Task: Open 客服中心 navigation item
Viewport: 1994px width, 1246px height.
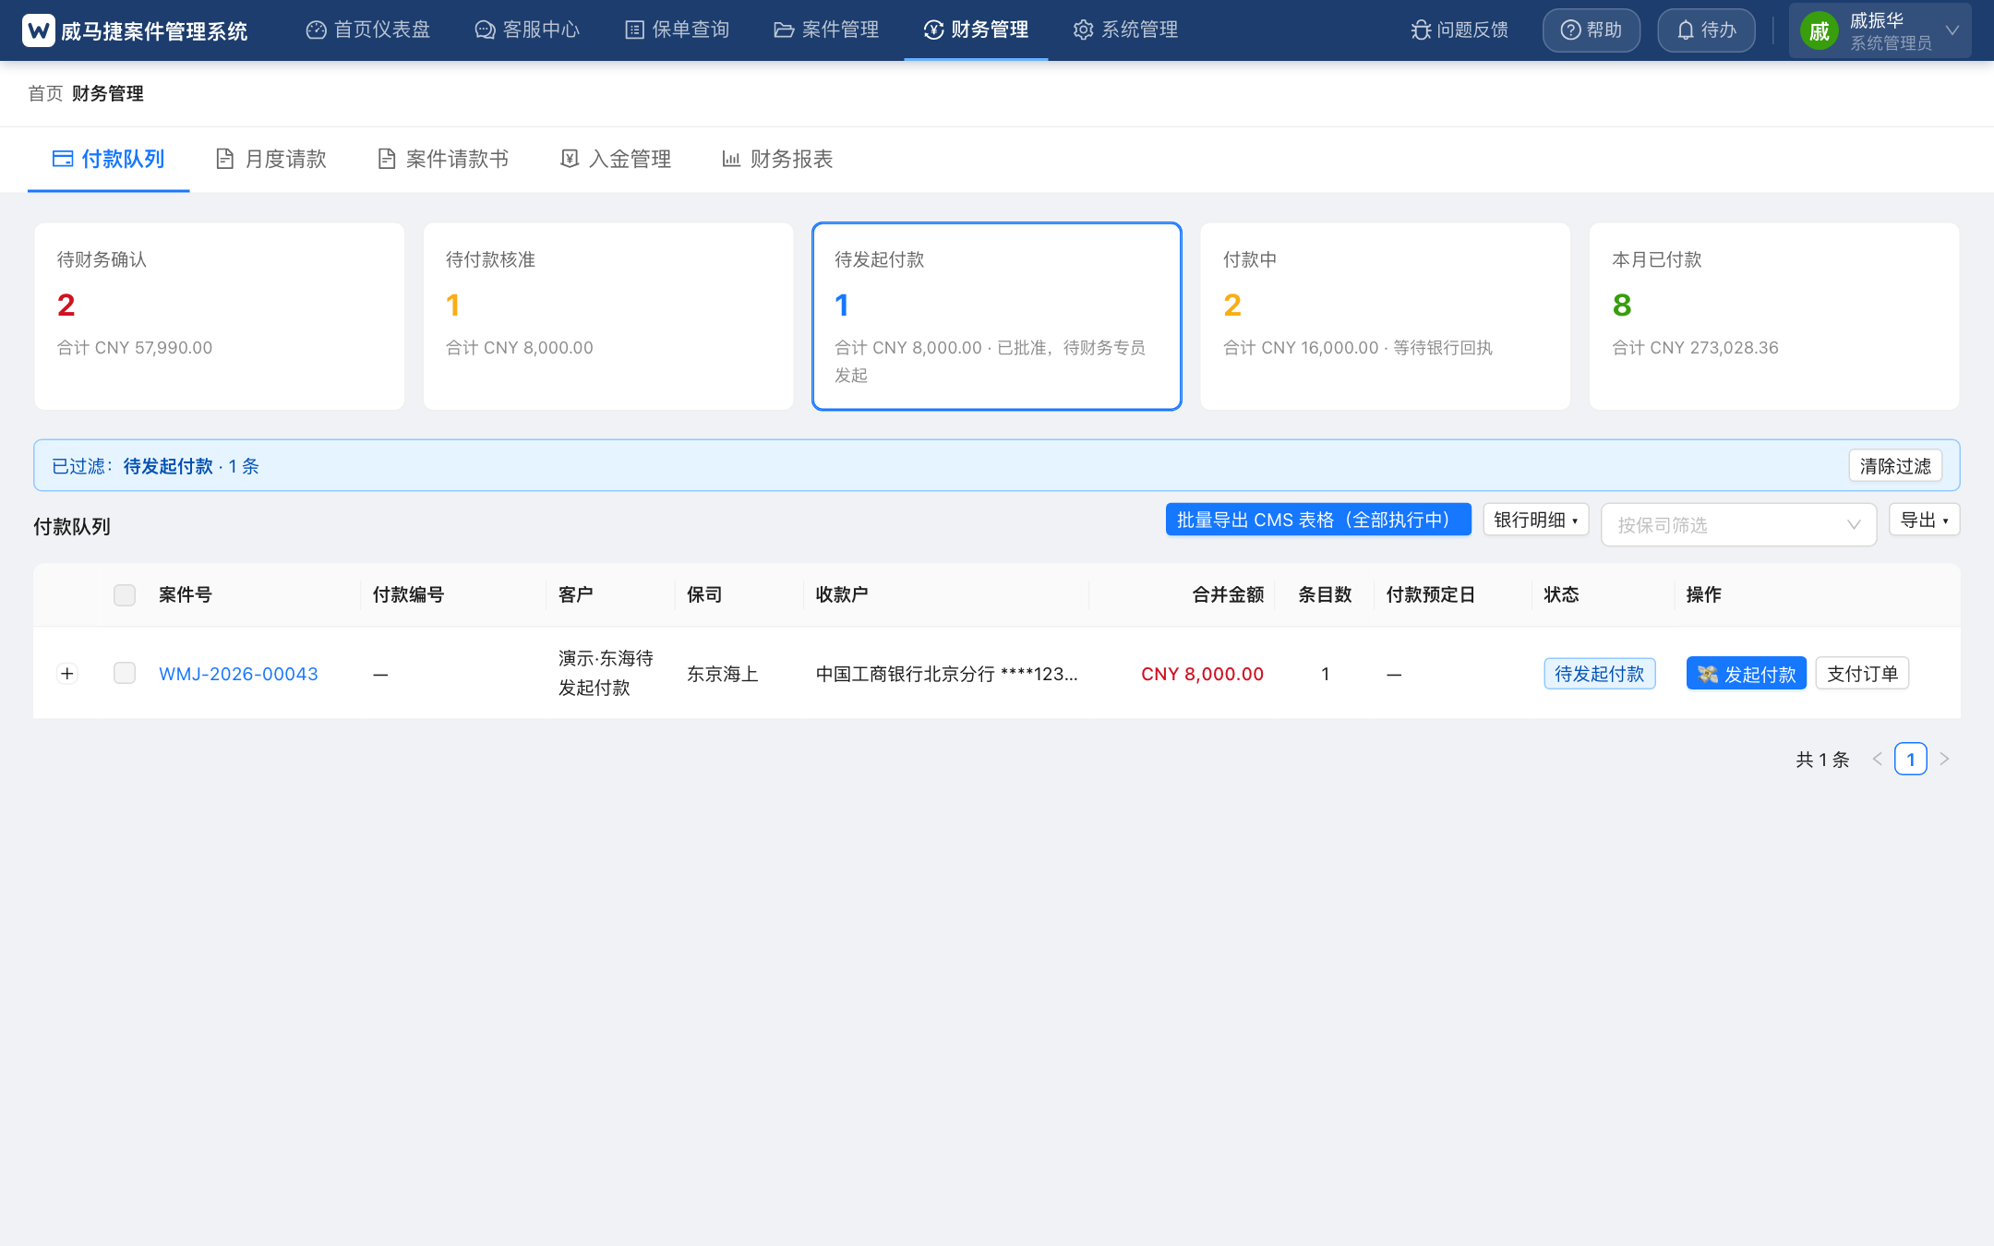Action: (x=527, y=30)
